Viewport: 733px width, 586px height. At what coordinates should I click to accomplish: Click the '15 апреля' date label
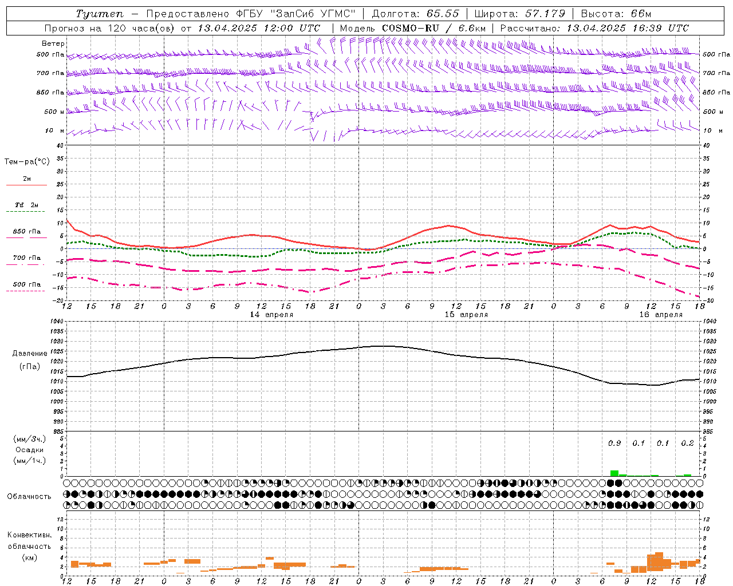pos(467,315)
